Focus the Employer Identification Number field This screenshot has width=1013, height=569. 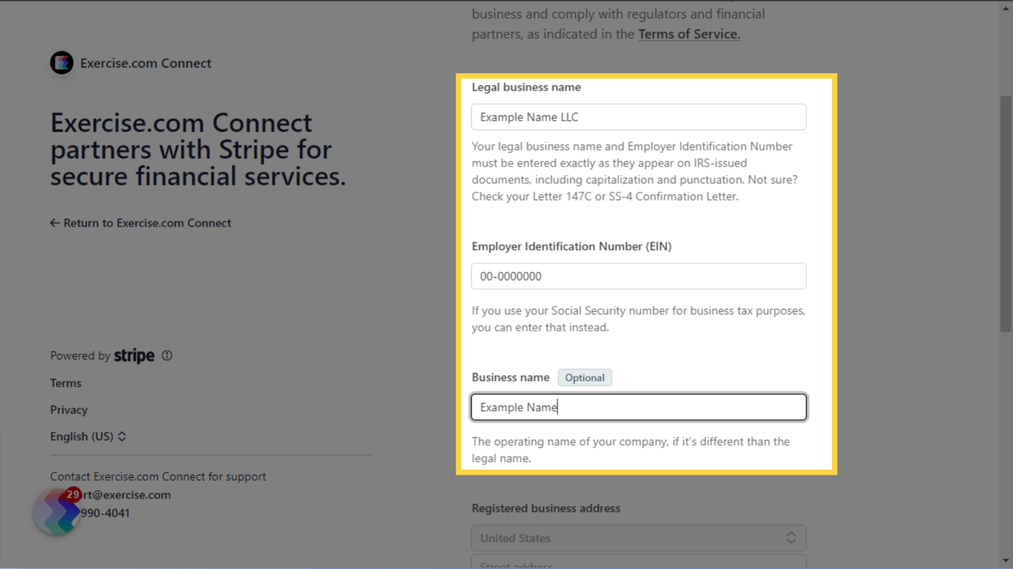pyautogui.click(x=639, y=276)
